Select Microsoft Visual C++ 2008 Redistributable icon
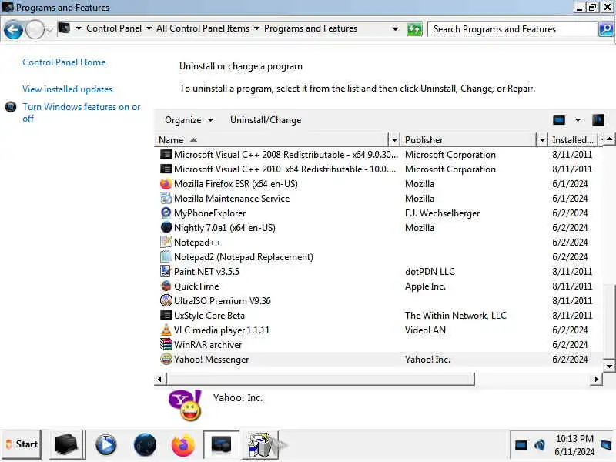 pos(166,155)
